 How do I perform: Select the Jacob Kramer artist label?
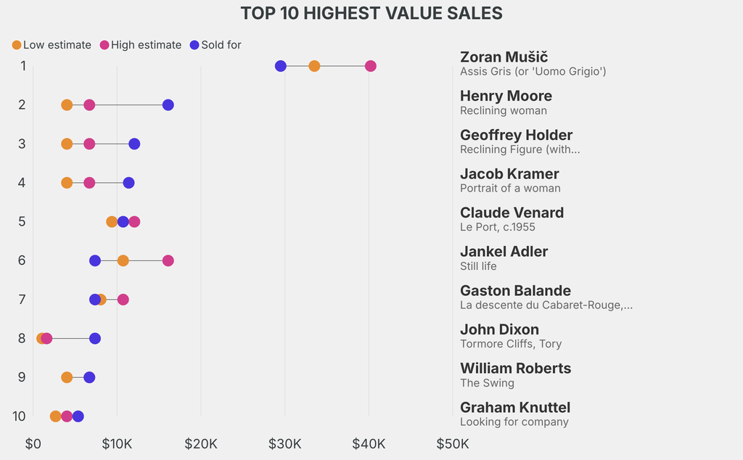(x=509, y=173)
